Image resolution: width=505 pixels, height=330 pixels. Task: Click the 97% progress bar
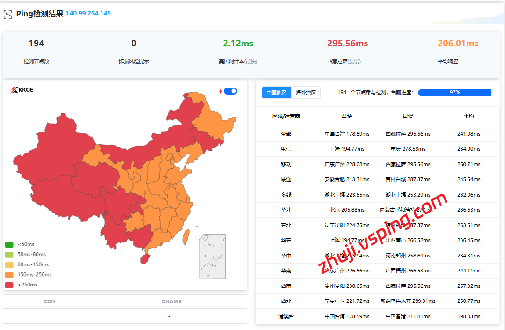tap(454, 93)
